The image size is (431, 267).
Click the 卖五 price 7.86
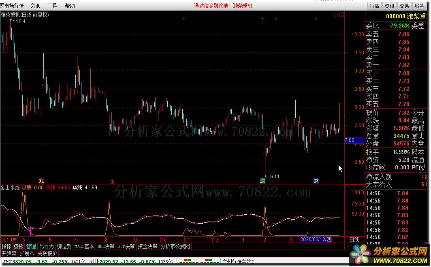click(404, 34)
